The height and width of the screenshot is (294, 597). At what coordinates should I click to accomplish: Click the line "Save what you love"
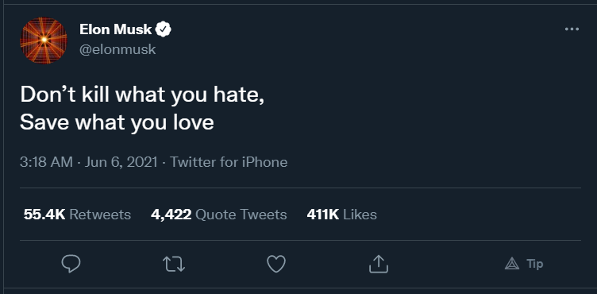pos(117,122)
